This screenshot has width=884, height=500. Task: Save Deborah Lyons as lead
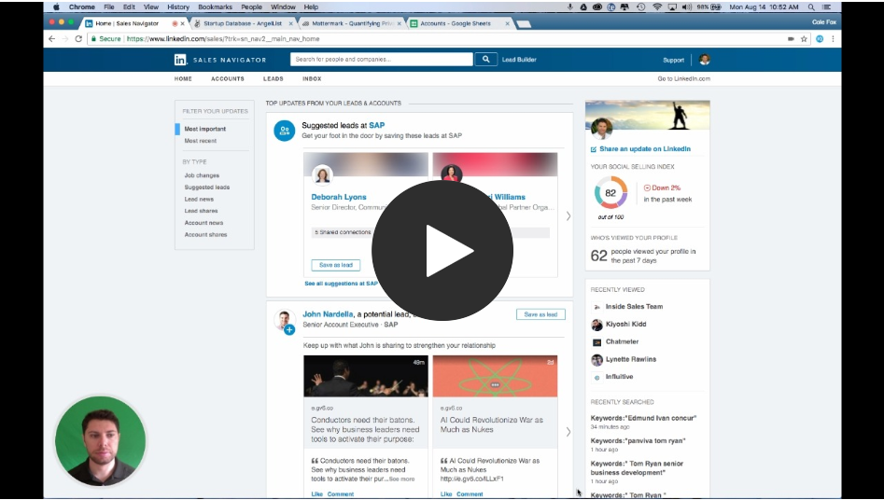tap(336, 265)
